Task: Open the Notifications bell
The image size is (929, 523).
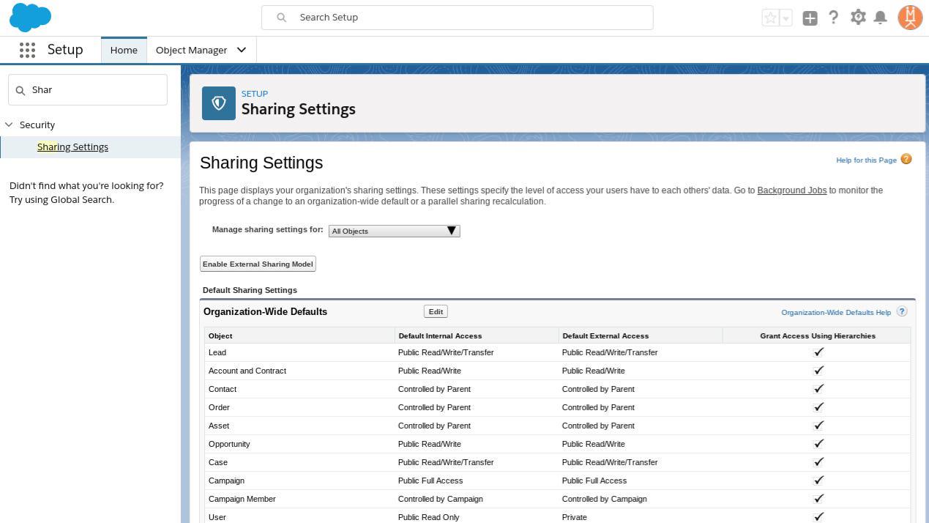Action: click(881, 18)
